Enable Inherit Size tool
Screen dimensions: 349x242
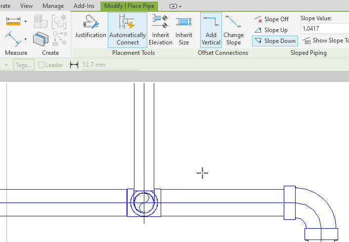click(x=184, y=30)
